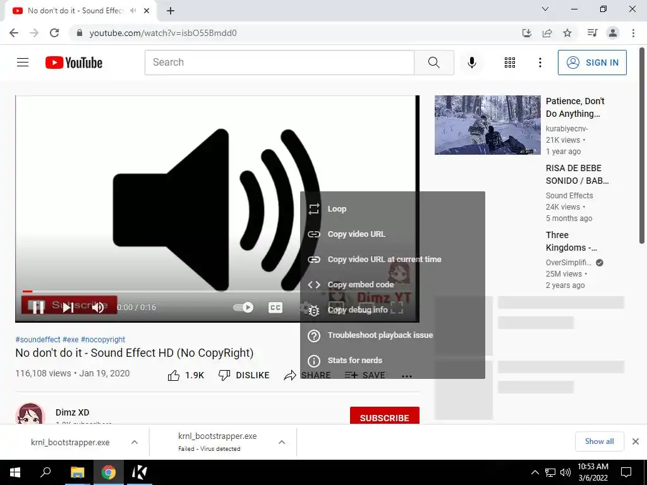View site info via lock icon
Viewport: 647px width, 485px height.
pos(80,33)
